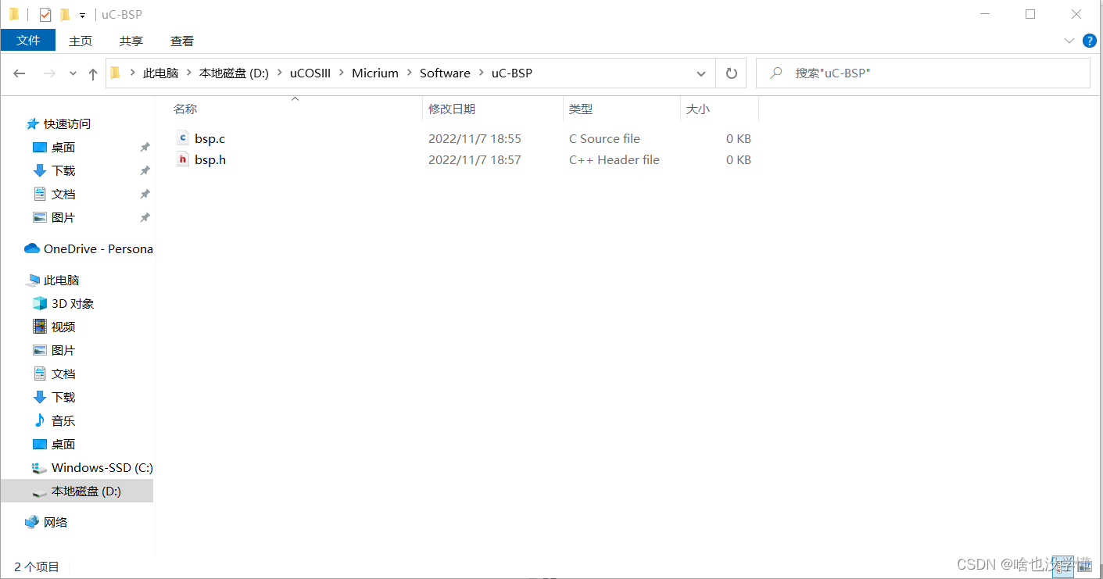This screenshot has height=579, width=1103.
Task: Open 网络 in the navigation pane
Action: pyautogui.click(x=56, y=522)
